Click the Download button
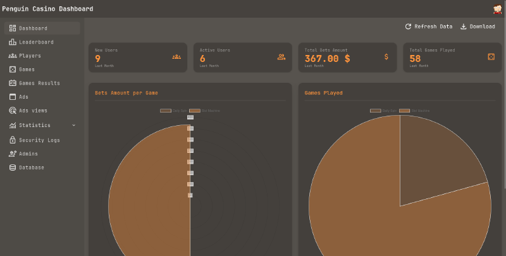Viewport: 506px width, 256px height. coord(478,27)
